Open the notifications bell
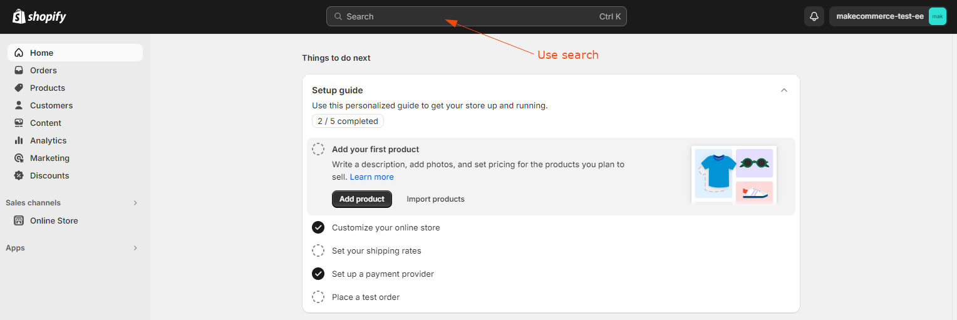The image size is (957, 320). [x=814, y=17]
